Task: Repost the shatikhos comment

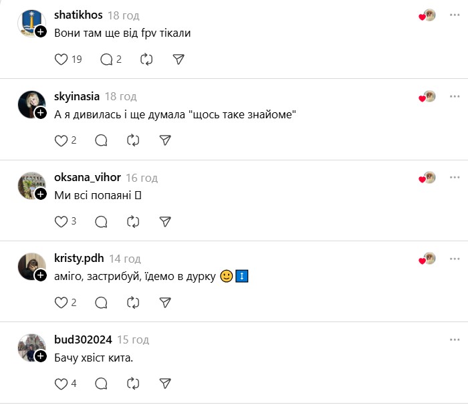Action: (x=146, y=59)
